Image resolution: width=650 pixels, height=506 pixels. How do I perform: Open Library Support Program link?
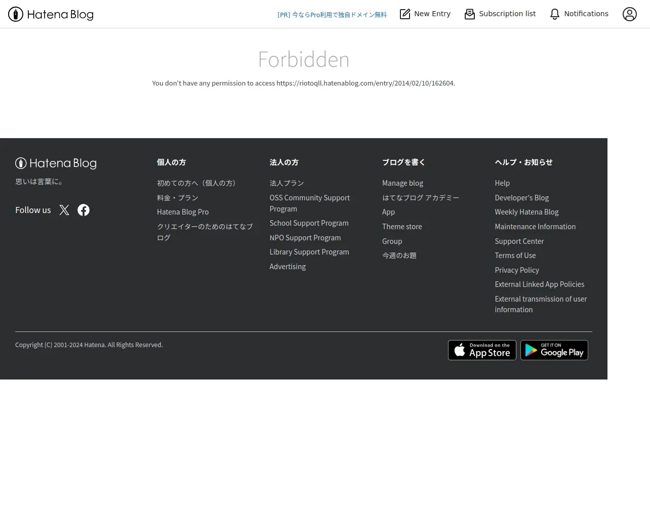[x=309, y=252]
